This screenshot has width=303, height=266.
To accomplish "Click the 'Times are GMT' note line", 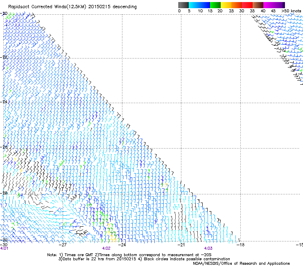I will pos(129,255).
